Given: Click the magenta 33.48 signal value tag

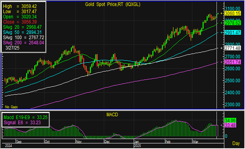Looking at the screenshot, I should (231, 125).
